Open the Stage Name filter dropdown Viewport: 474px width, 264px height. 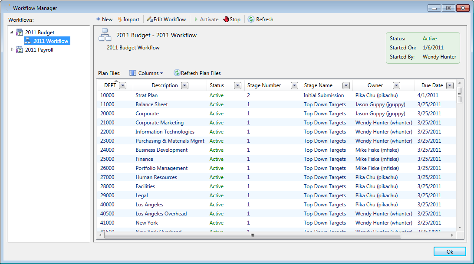point(346,86)
